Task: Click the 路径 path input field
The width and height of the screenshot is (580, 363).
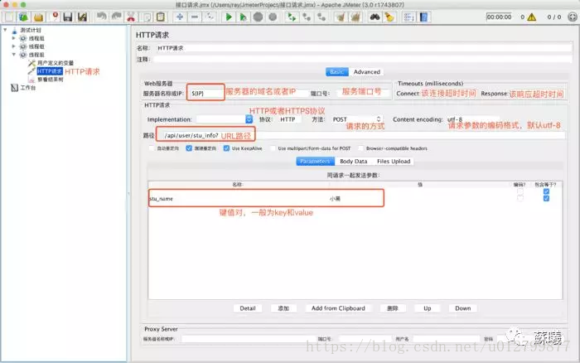Action: [361, 135]
